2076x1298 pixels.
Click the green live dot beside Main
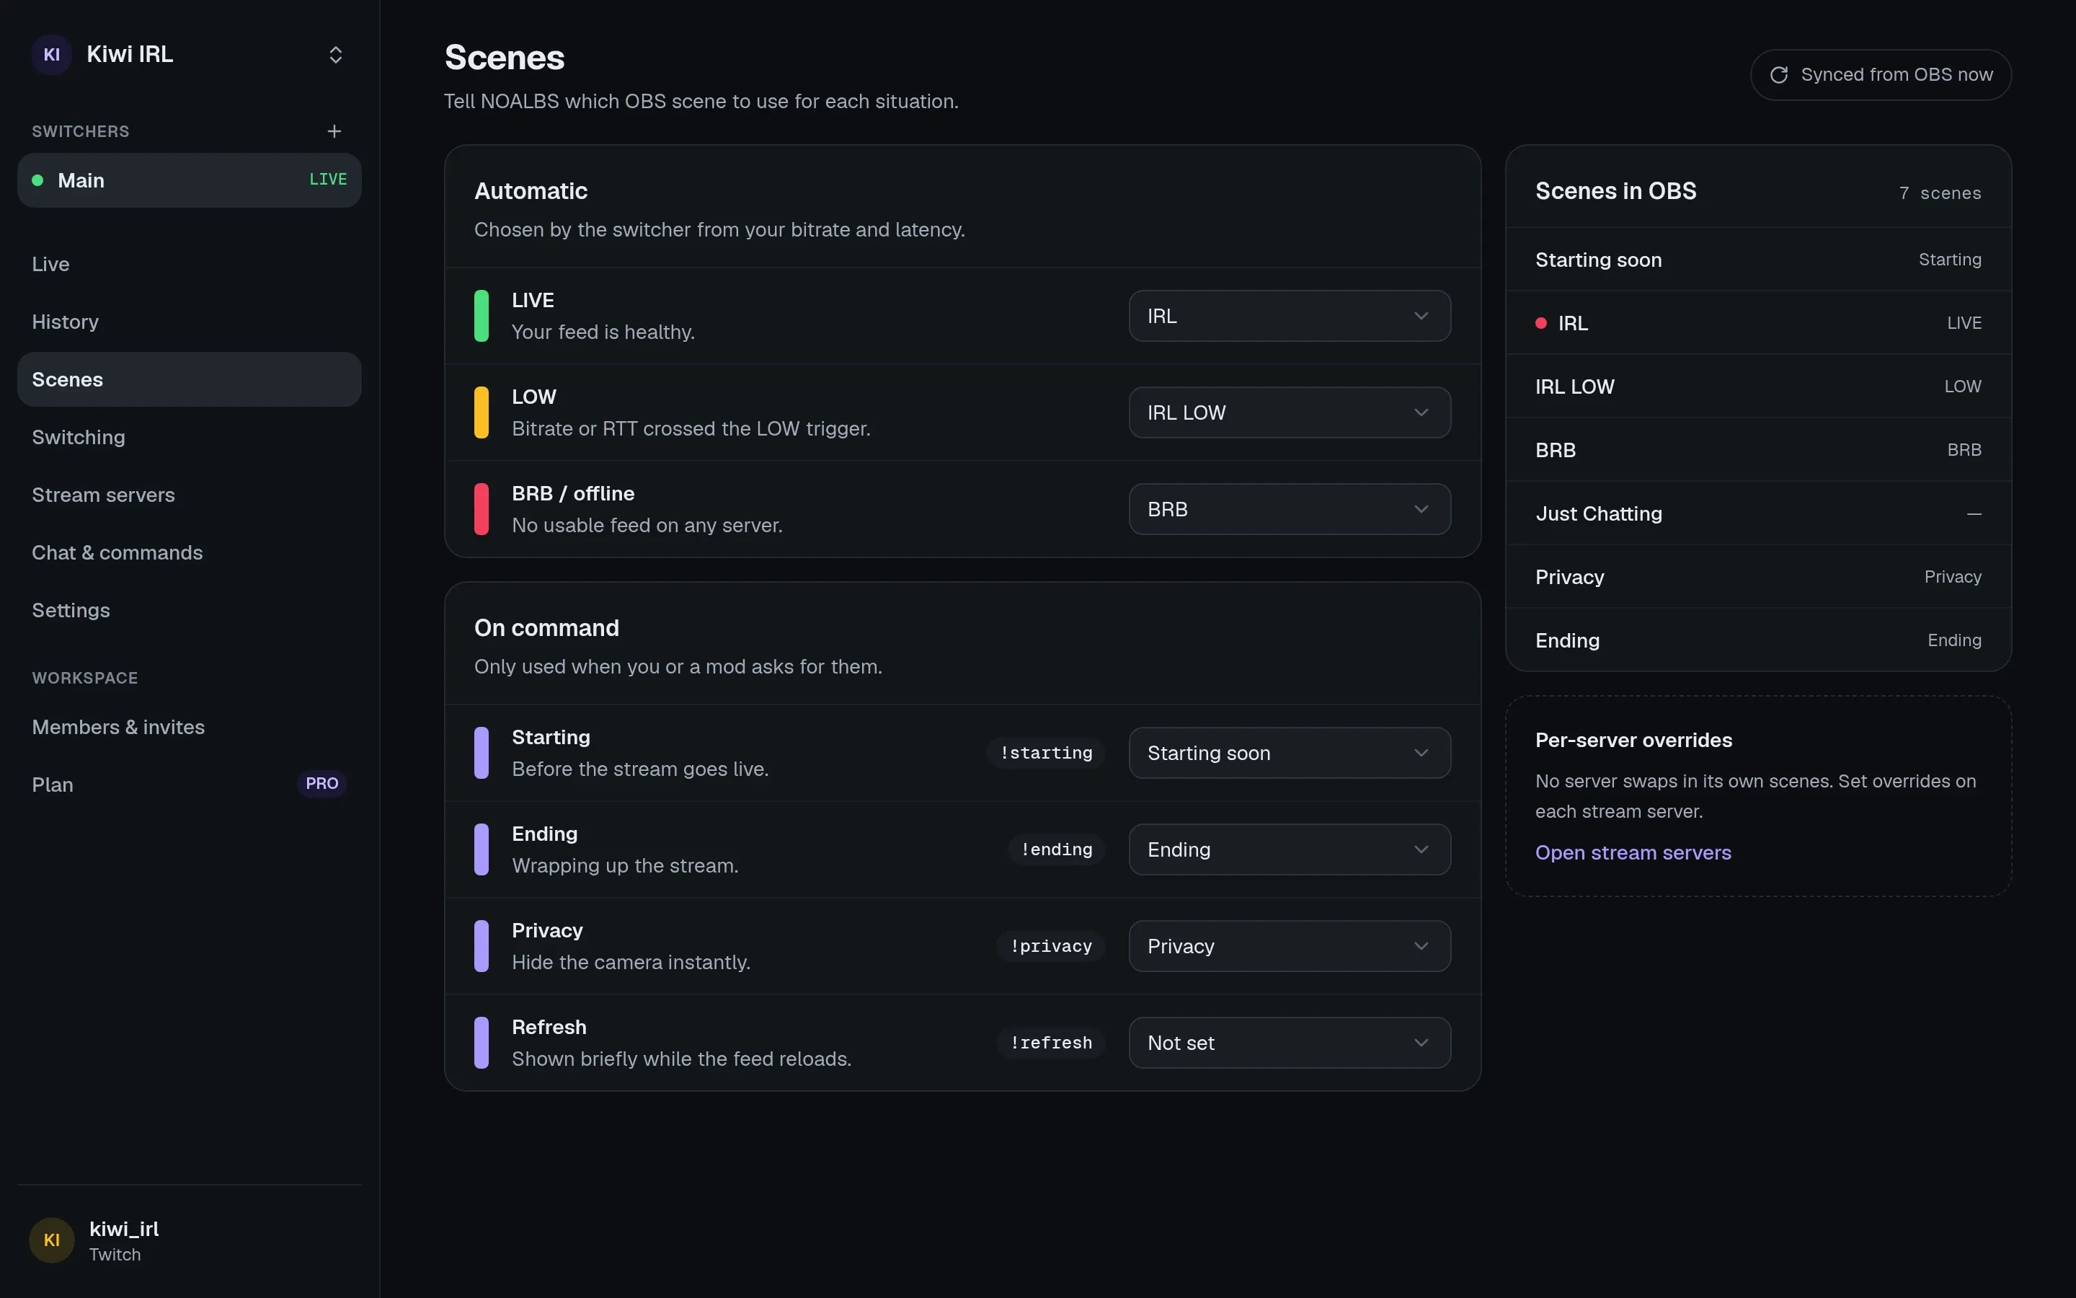pos(37,180)
